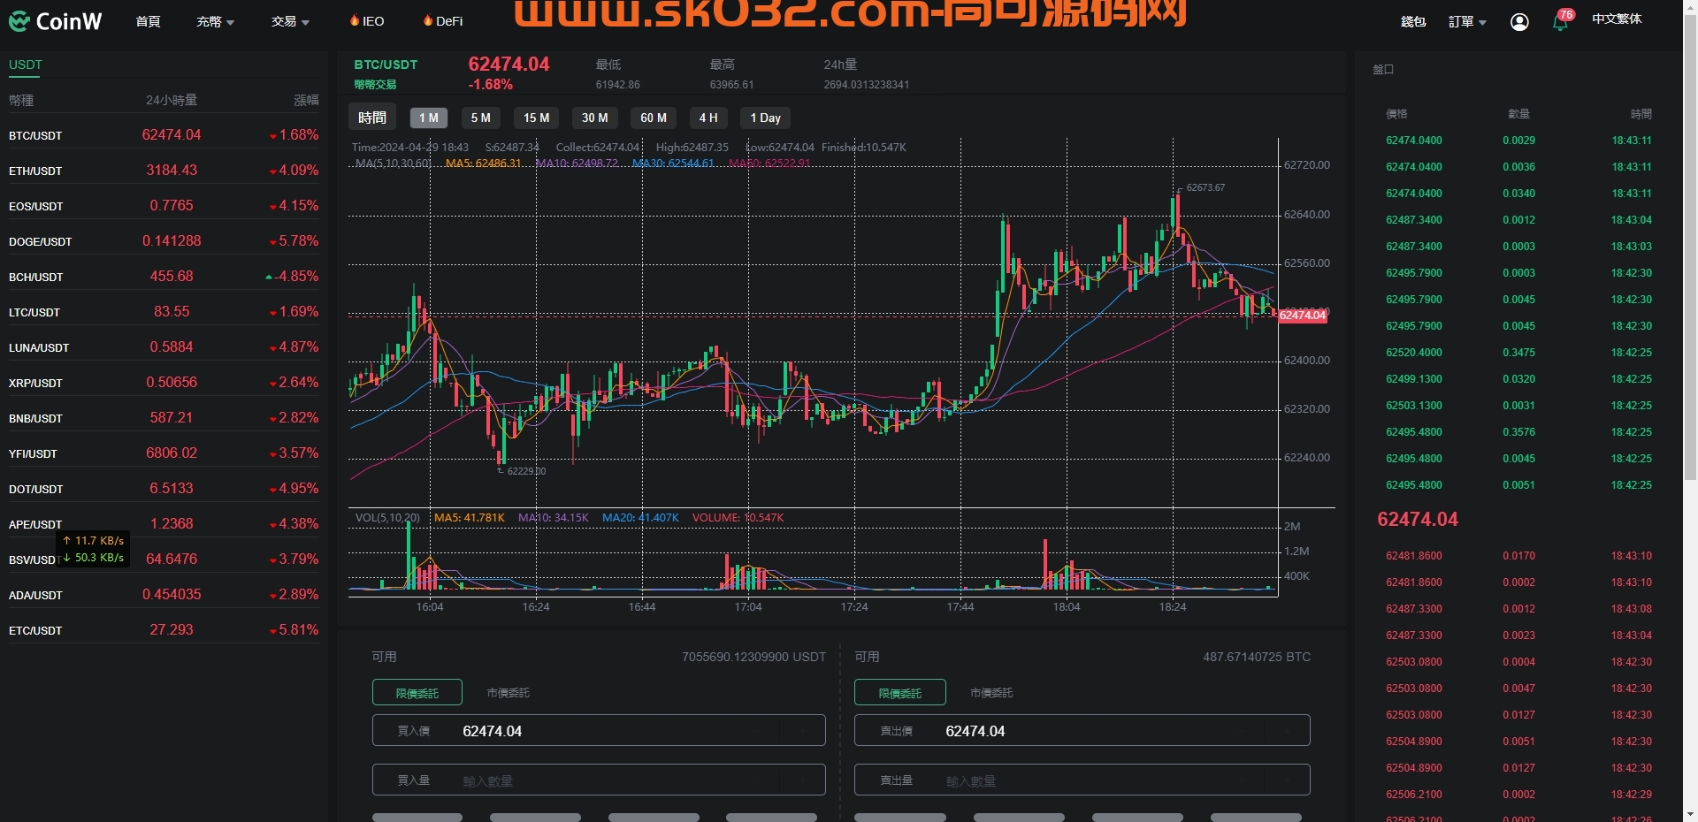Open the notifications bell icon
1698x822 pixels.
(x=1560, y=23)
